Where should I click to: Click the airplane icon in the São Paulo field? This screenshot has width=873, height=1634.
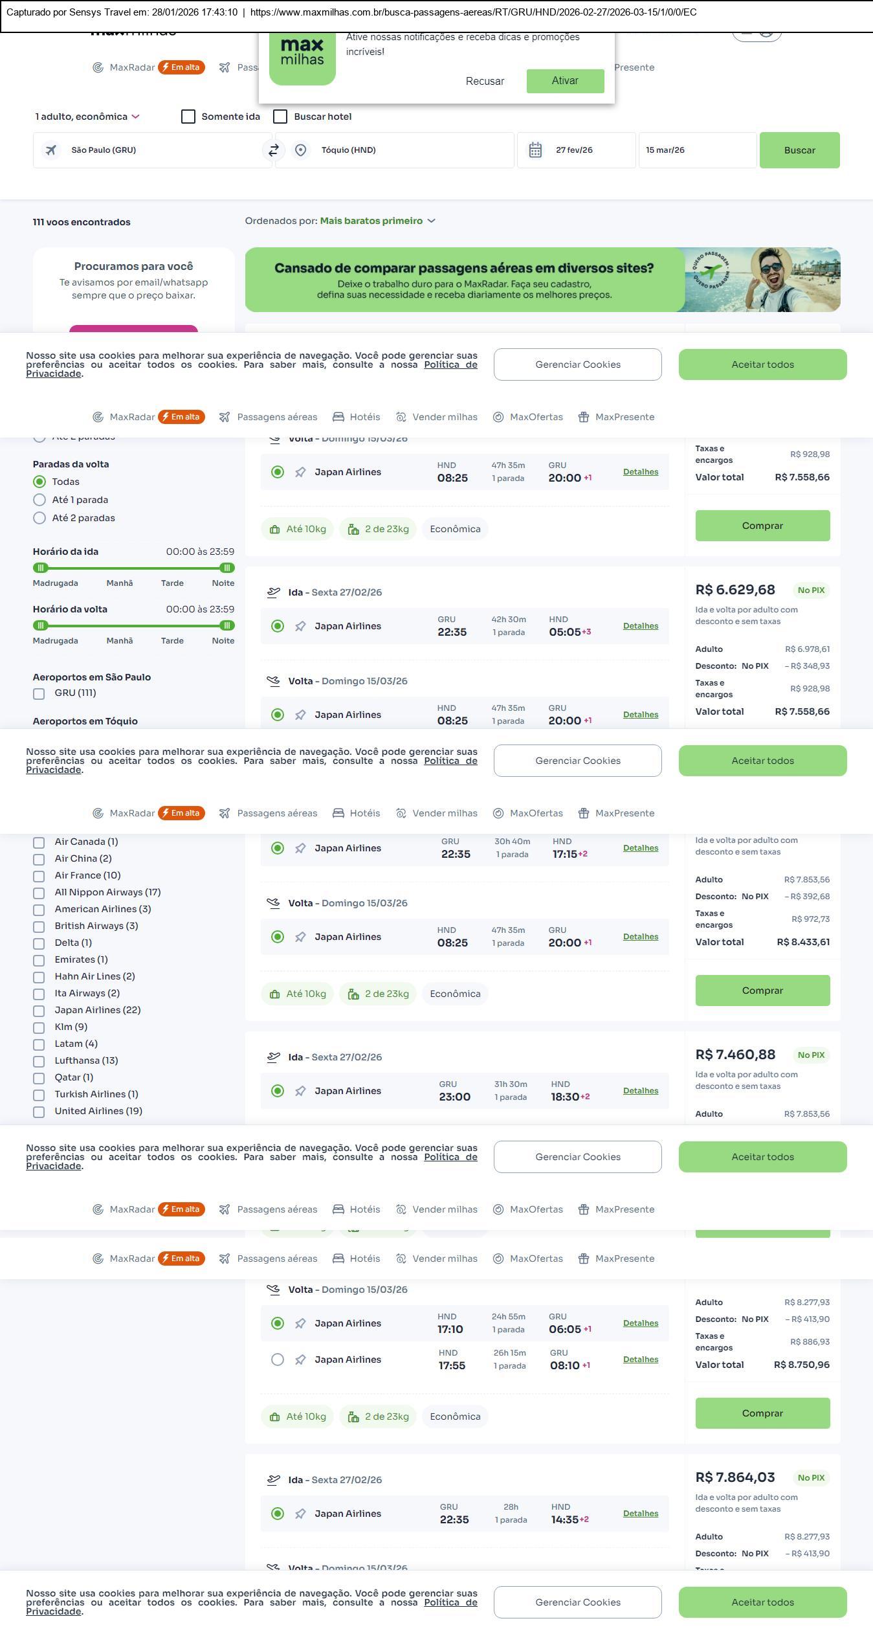(51, 150)
